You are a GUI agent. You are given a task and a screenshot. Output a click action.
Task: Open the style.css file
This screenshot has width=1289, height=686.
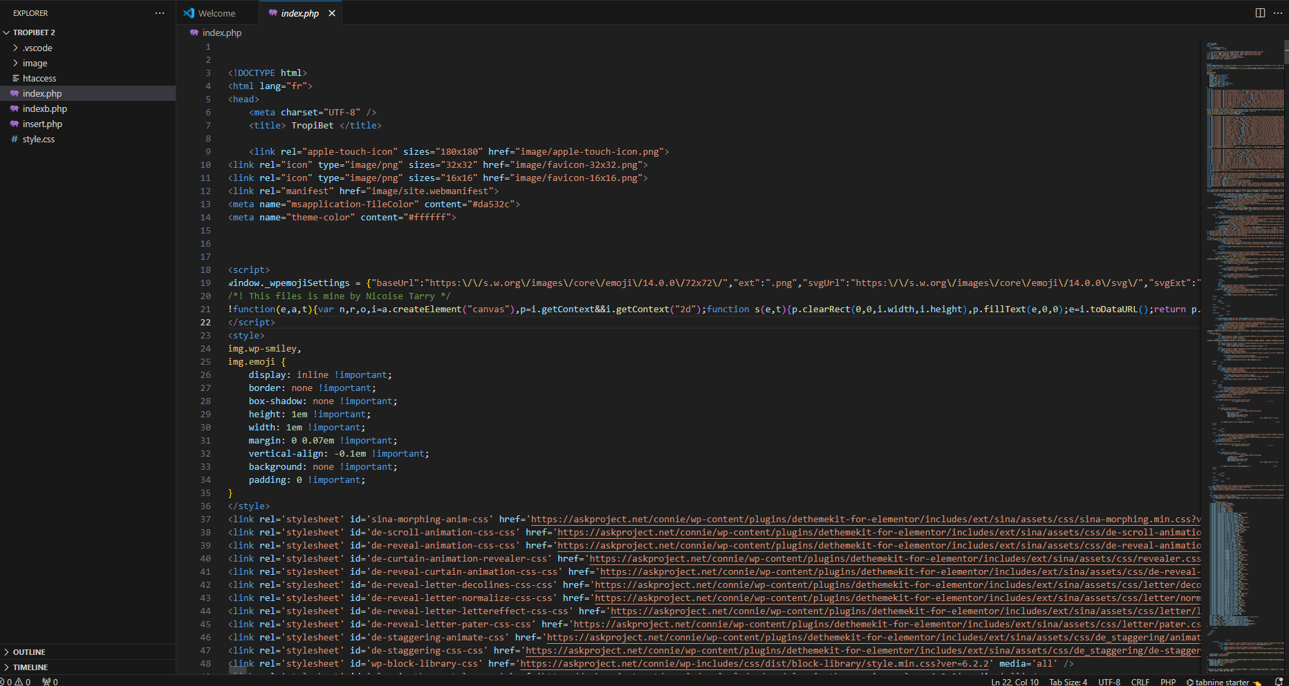click(x=88, y=139)
